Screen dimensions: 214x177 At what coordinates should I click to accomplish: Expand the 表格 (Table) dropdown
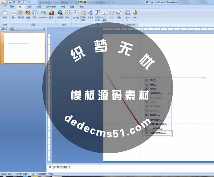5,15
